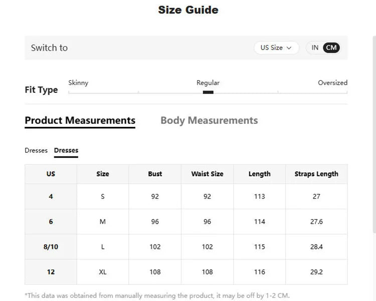Click the US size 12 row header
The height and width of the screenshot is (301, 376).
point(51,272)
